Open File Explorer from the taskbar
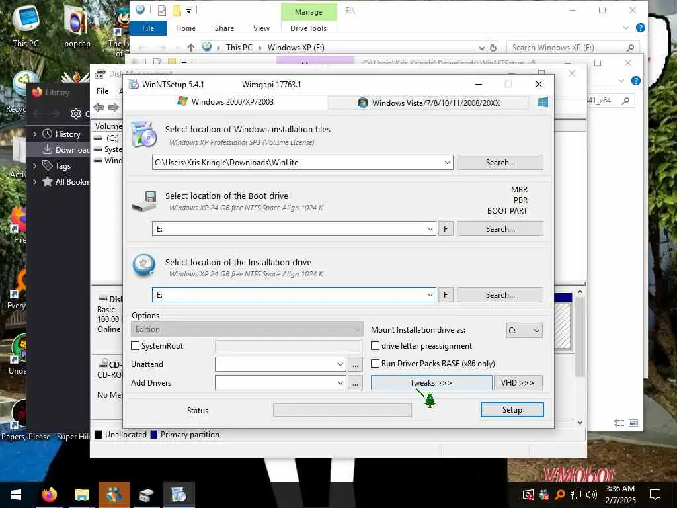 (x=81, y=495)
